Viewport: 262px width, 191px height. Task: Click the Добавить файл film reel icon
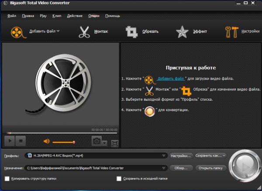click(18, 32)
